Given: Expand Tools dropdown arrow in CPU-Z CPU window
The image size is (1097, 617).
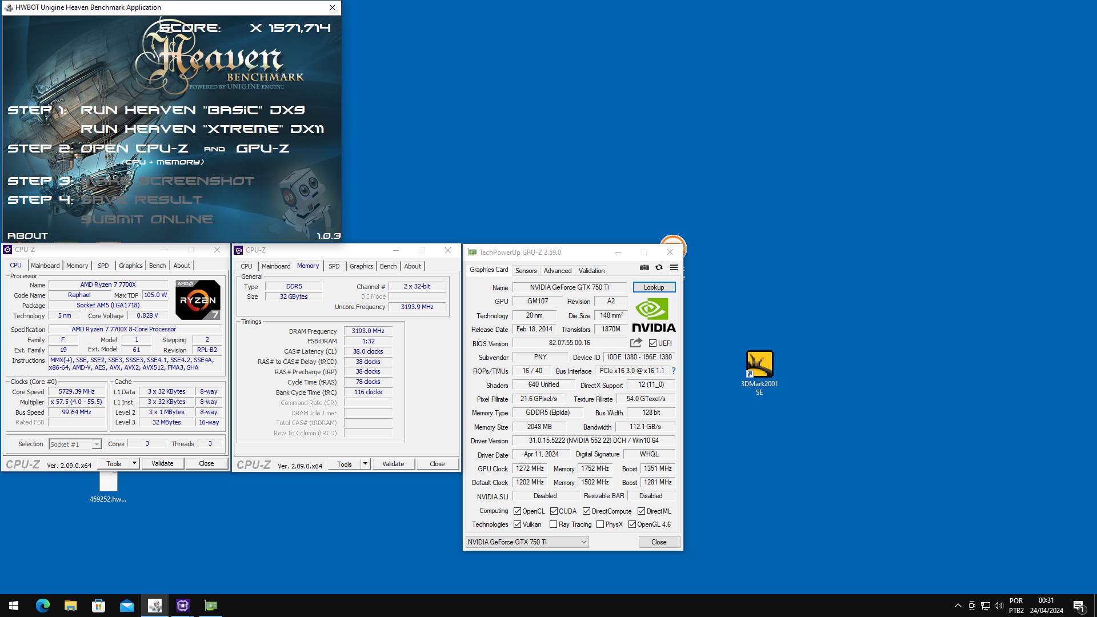Looking at the screenshot, I should click(x=134, y=463).
